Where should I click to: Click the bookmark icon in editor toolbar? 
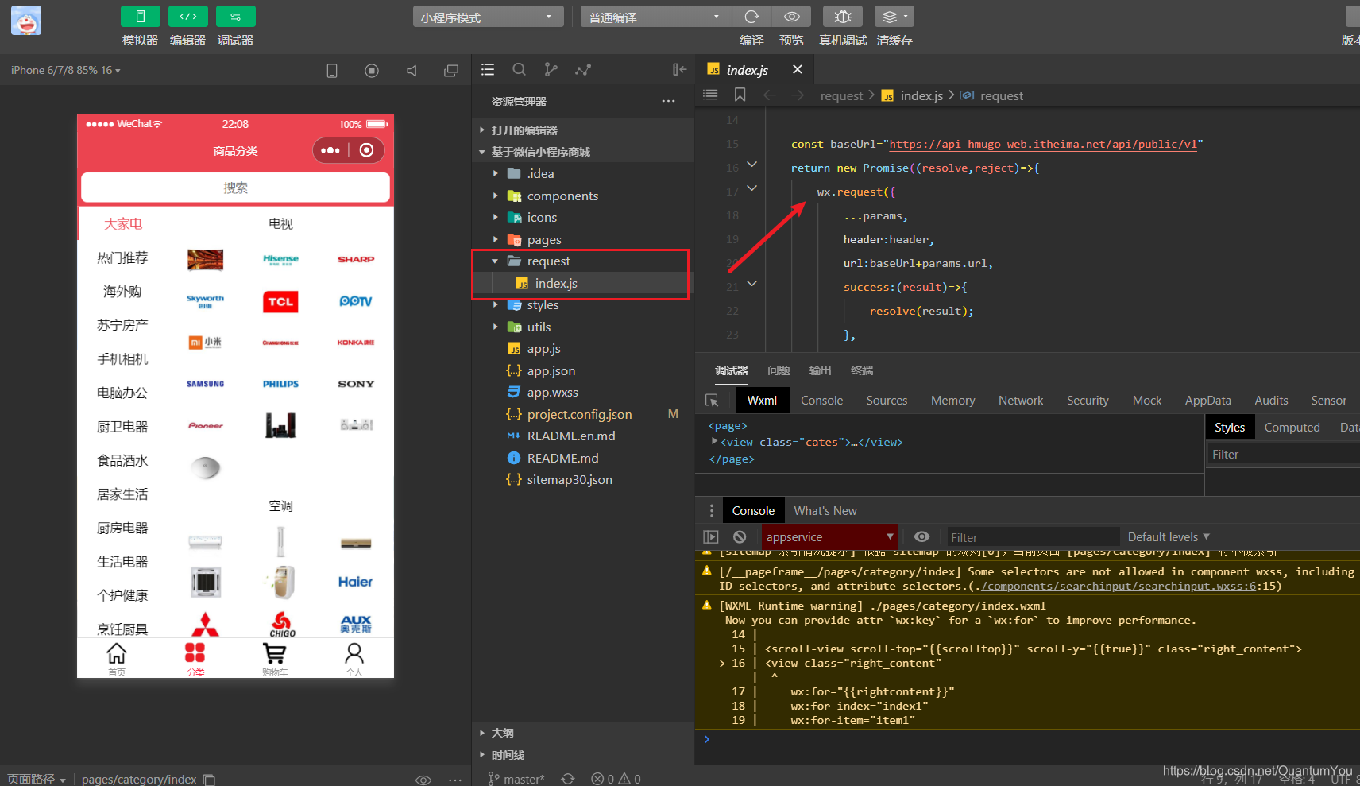point(740,95)
